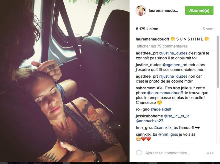
Task: Open the @adelaidelf mention
Action: point(161,109)
